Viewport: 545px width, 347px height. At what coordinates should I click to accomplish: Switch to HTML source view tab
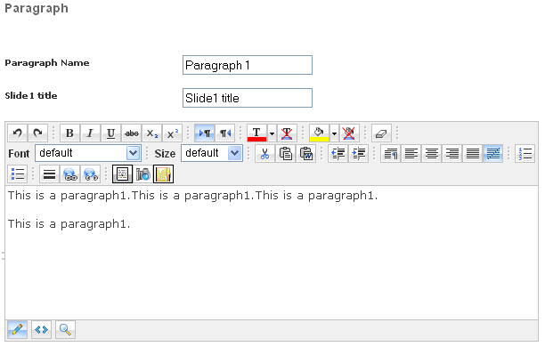[41, 329]
